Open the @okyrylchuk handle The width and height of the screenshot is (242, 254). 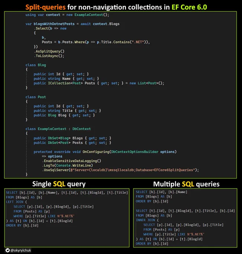21,250
